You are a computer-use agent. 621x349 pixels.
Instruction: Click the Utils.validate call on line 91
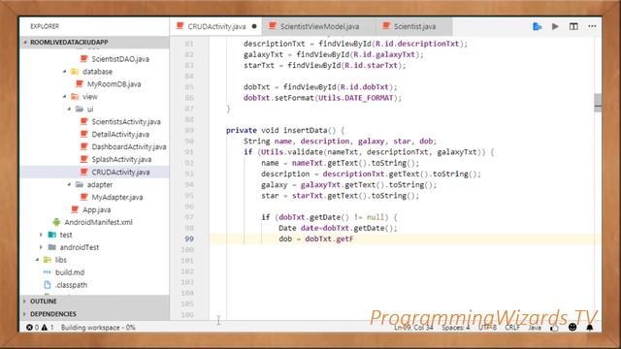tap(292, 152)
